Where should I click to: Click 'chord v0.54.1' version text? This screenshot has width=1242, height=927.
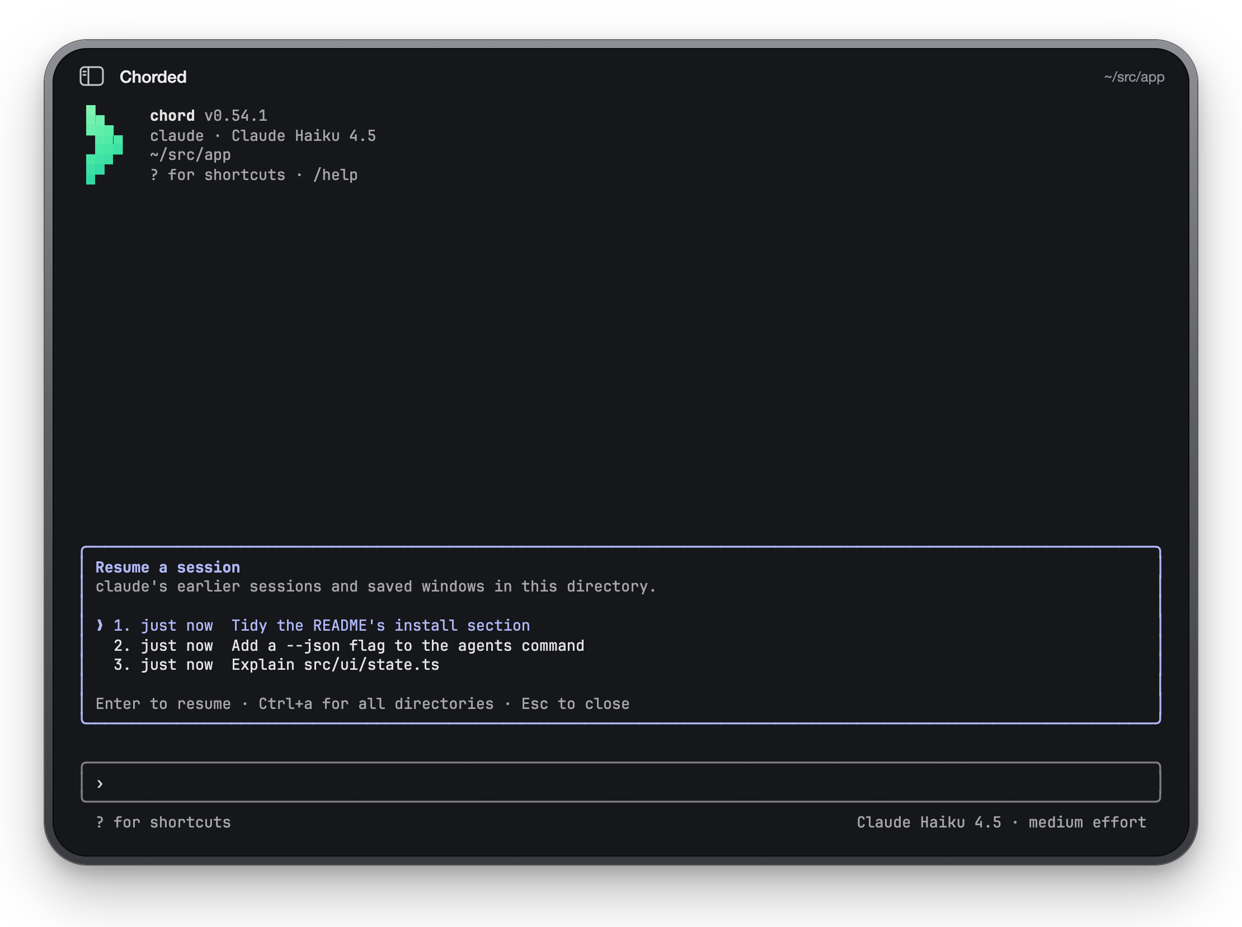(x=208, y=116)
